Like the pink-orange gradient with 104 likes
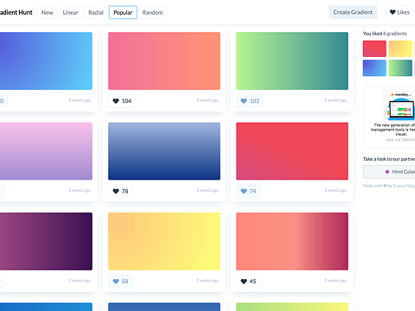This screenshot has width=415, height=311. pos(122,101)
